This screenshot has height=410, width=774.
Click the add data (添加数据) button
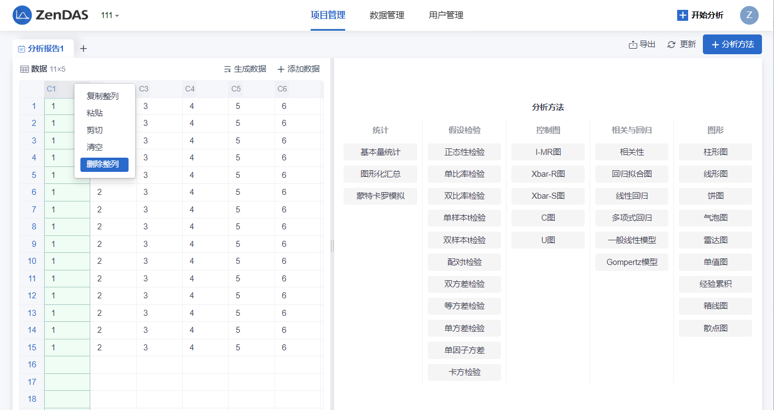(298, 69)
